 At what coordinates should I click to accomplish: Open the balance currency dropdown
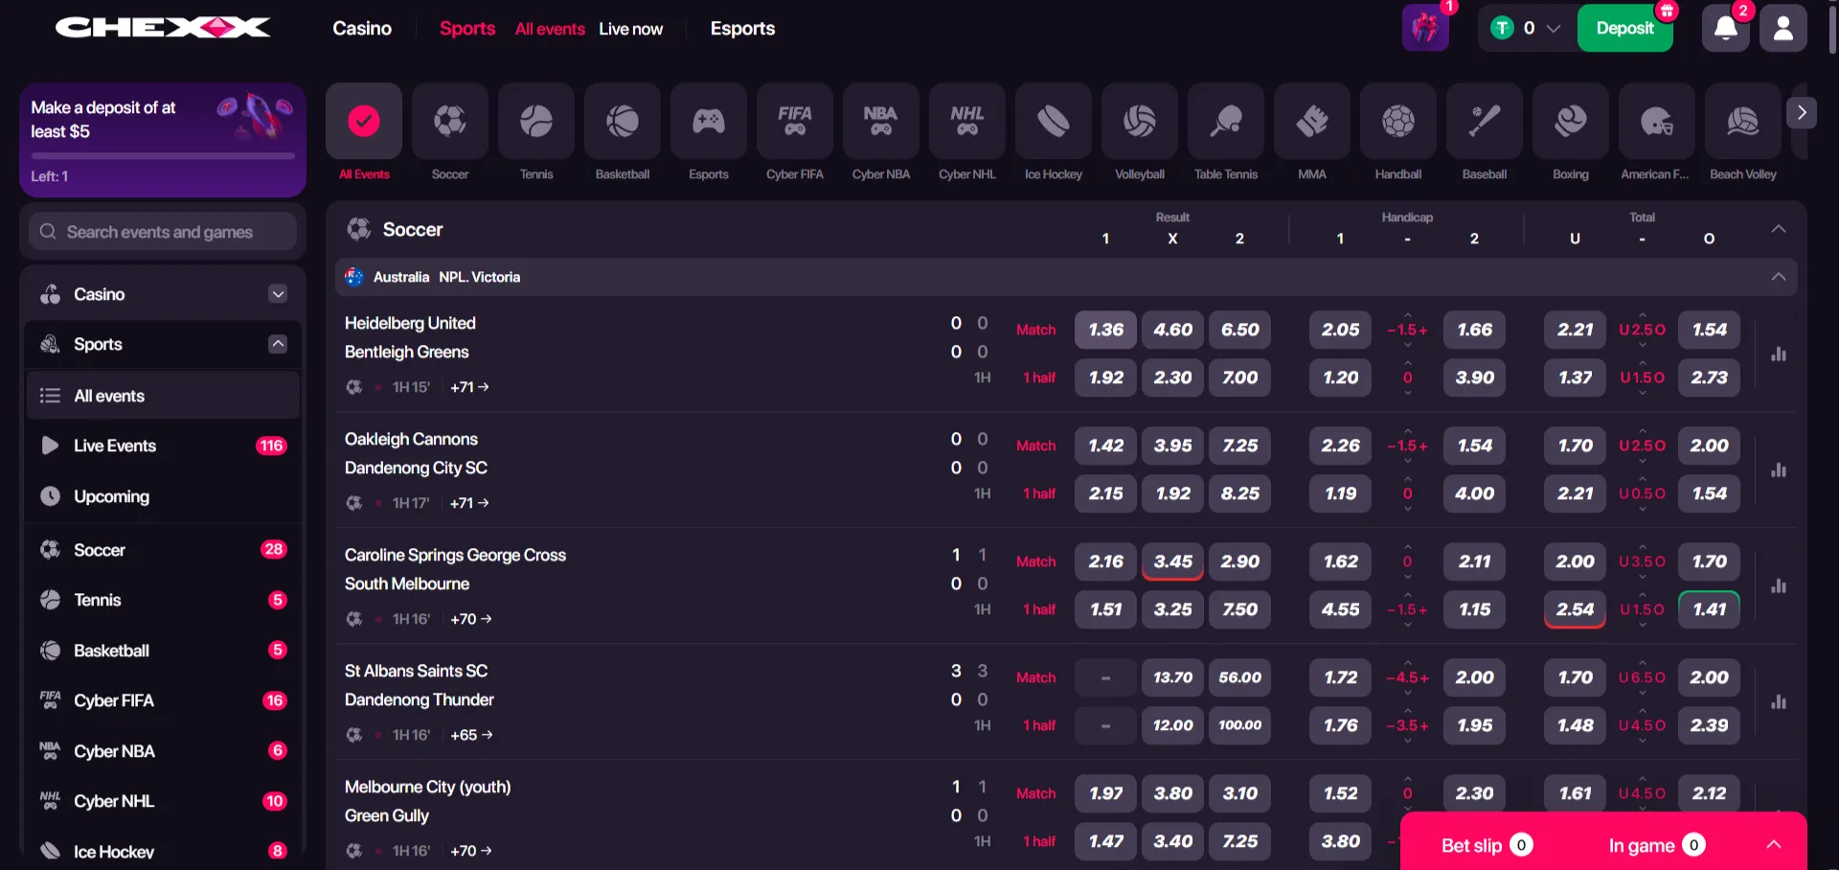pyautogui.click(x=1527, y=28)
